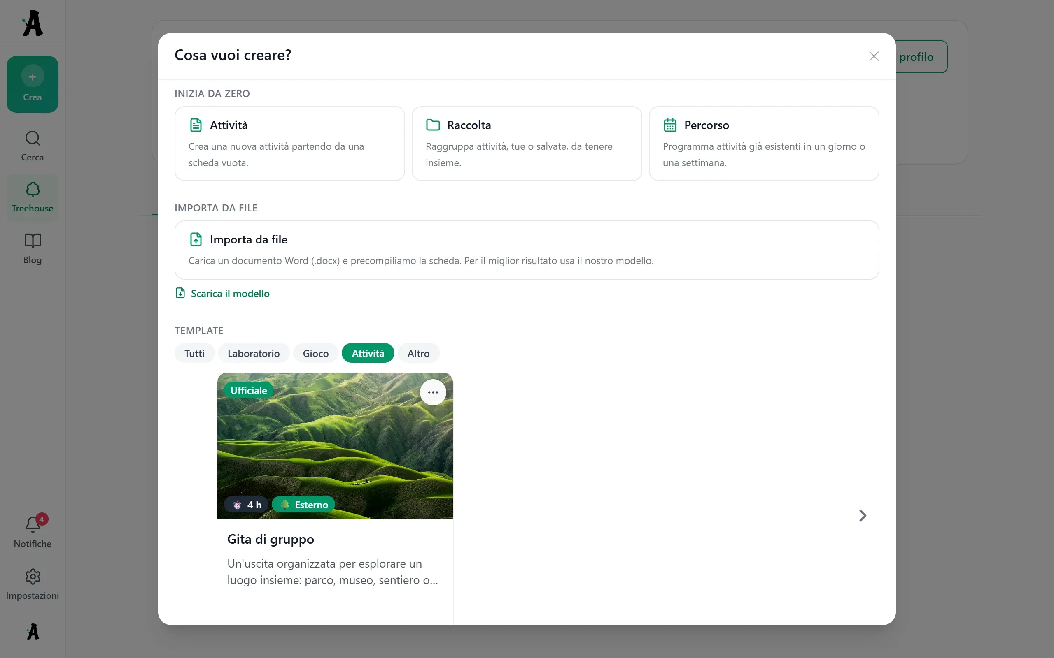This screenshot has width=1054, height=658.
Task: Click the Crea plus icon in sidebar
Action: point(33,77)
